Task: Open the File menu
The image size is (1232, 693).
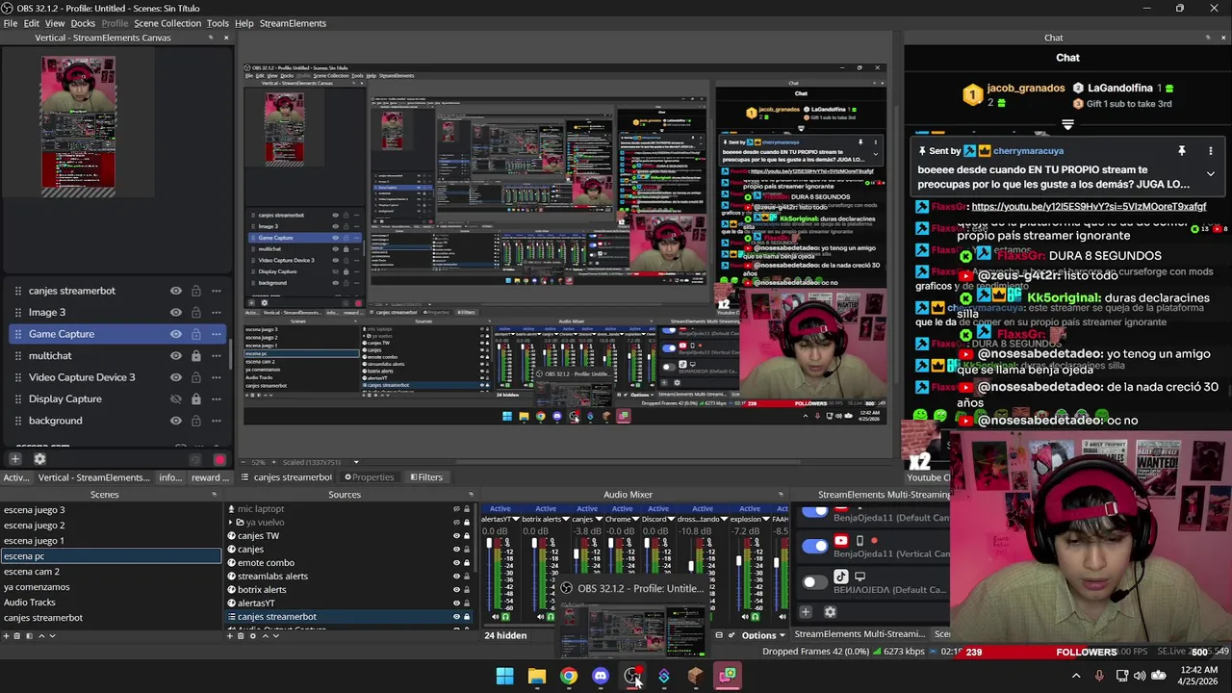Action: click(10, 23)
